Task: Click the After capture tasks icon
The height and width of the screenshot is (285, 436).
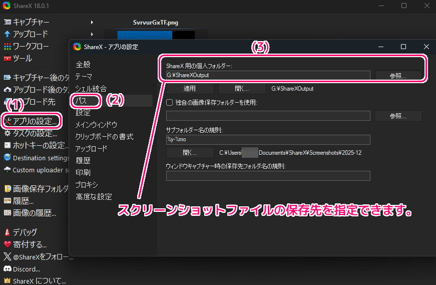Action: [7, 77]
